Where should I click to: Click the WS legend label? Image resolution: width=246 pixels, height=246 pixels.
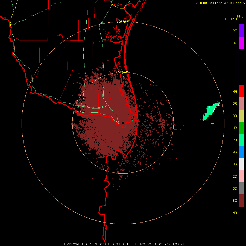pyautogui.click(x=235, y=152)
